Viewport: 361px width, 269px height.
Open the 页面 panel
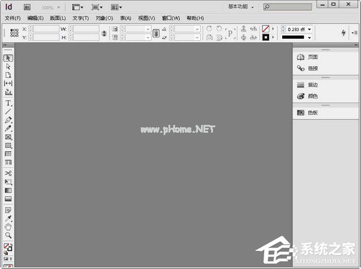click(x=307, y=57)
